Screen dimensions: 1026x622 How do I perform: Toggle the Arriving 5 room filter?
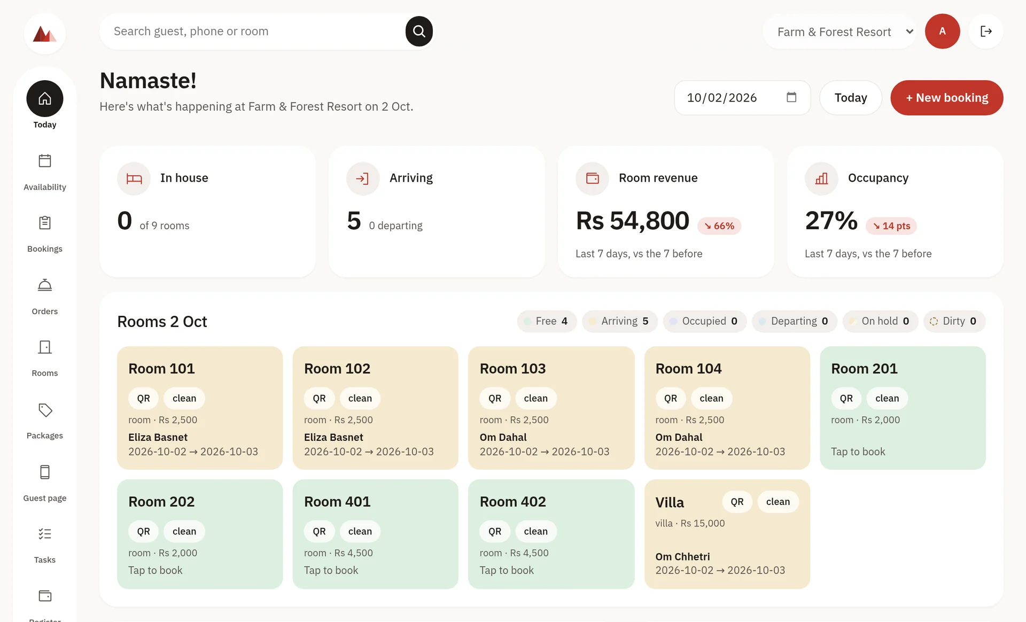click(x=620, y=321)
